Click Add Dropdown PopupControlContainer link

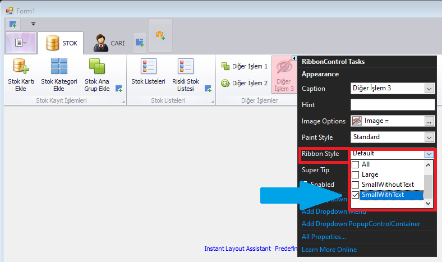(x=361, y=224)
